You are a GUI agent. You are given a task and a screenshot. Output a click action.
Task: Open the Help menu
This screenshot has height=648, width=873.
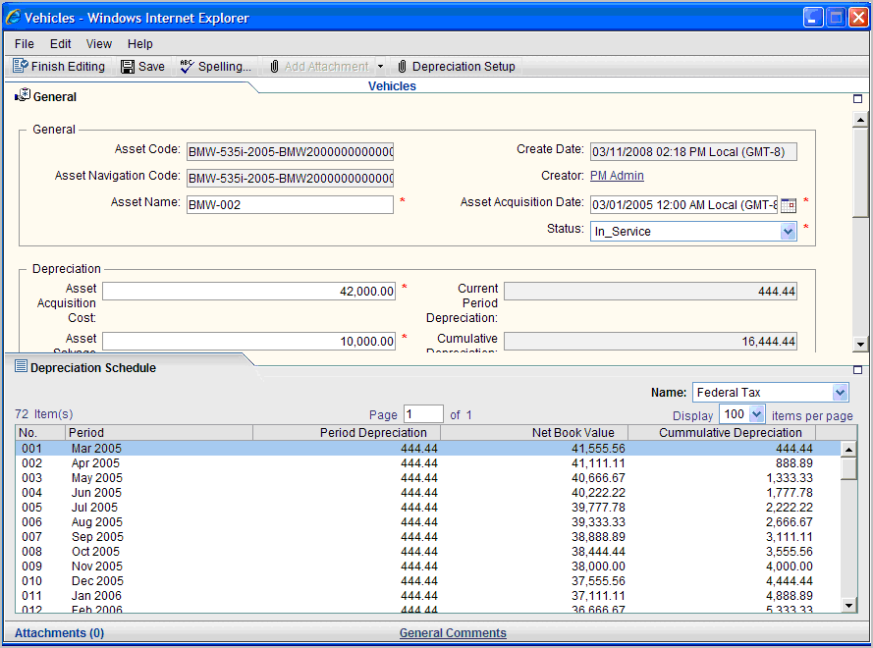[x=139, y=44]
